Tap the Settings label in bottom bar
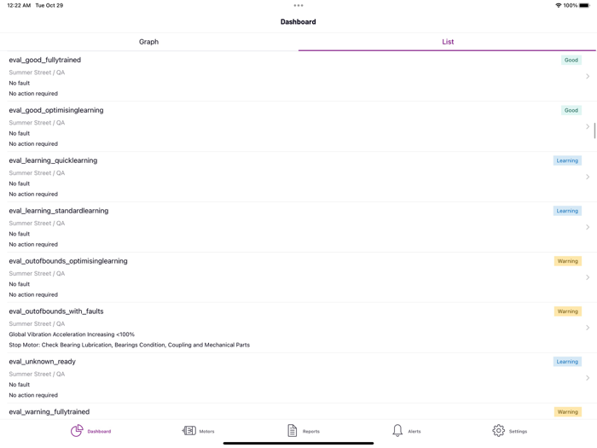Screen dimensions: 597x448 pyautogui.click(x=518, y=432)
